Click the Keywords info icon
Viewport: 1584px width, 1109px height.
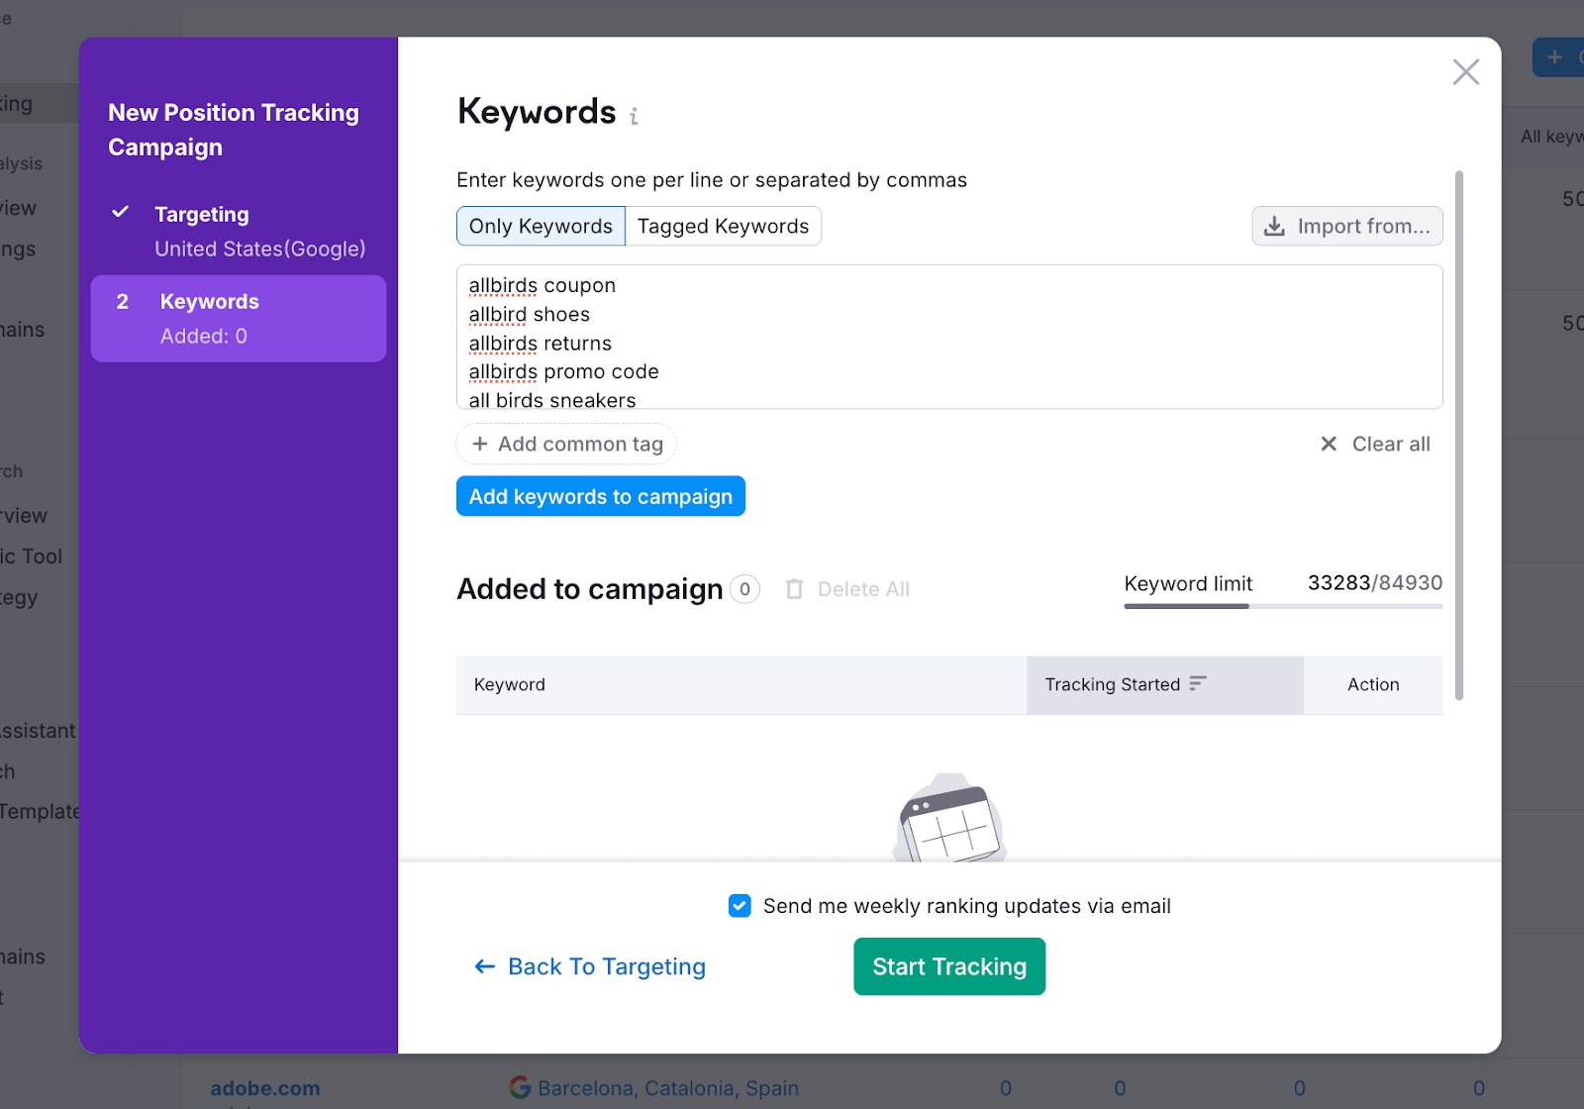(x=634, y=117)
